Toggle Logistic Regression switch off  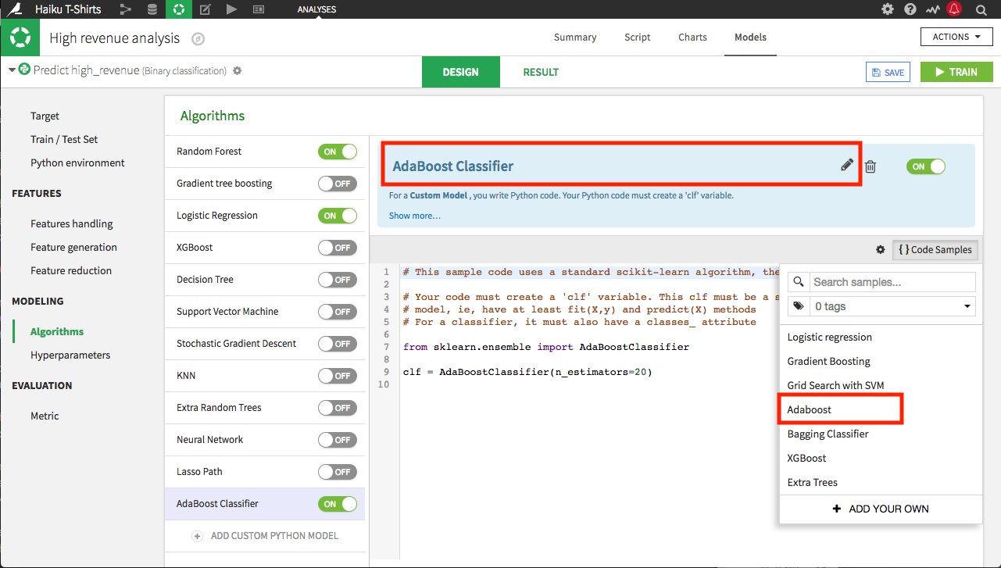click(338, 216)
